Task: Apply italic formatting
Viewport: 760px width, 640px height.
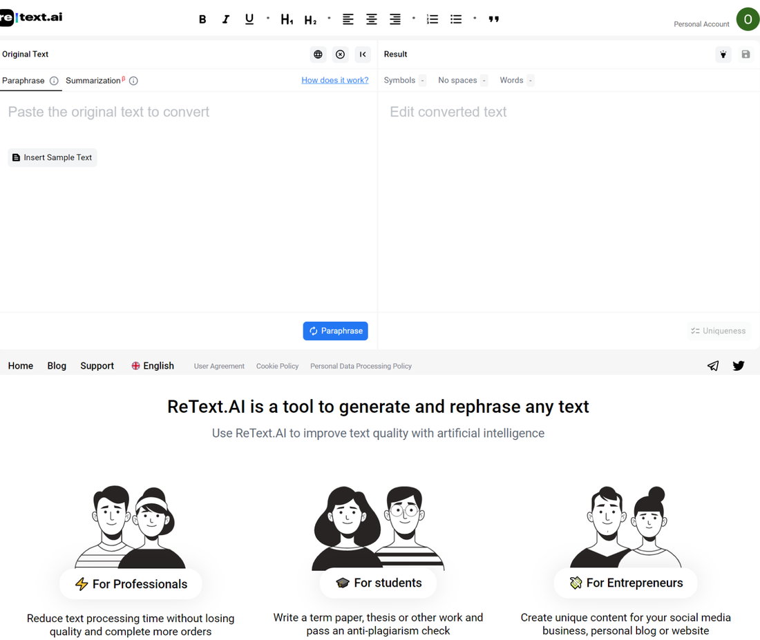Action: 226,19
